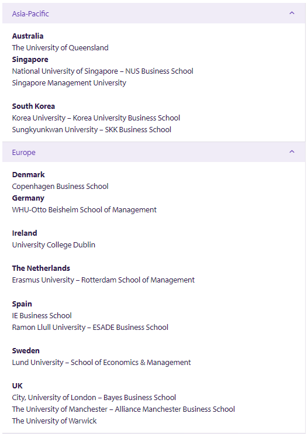Click the South Korea country heading
Viewport: 308px width, 434px height.
(x=33, y=106)
